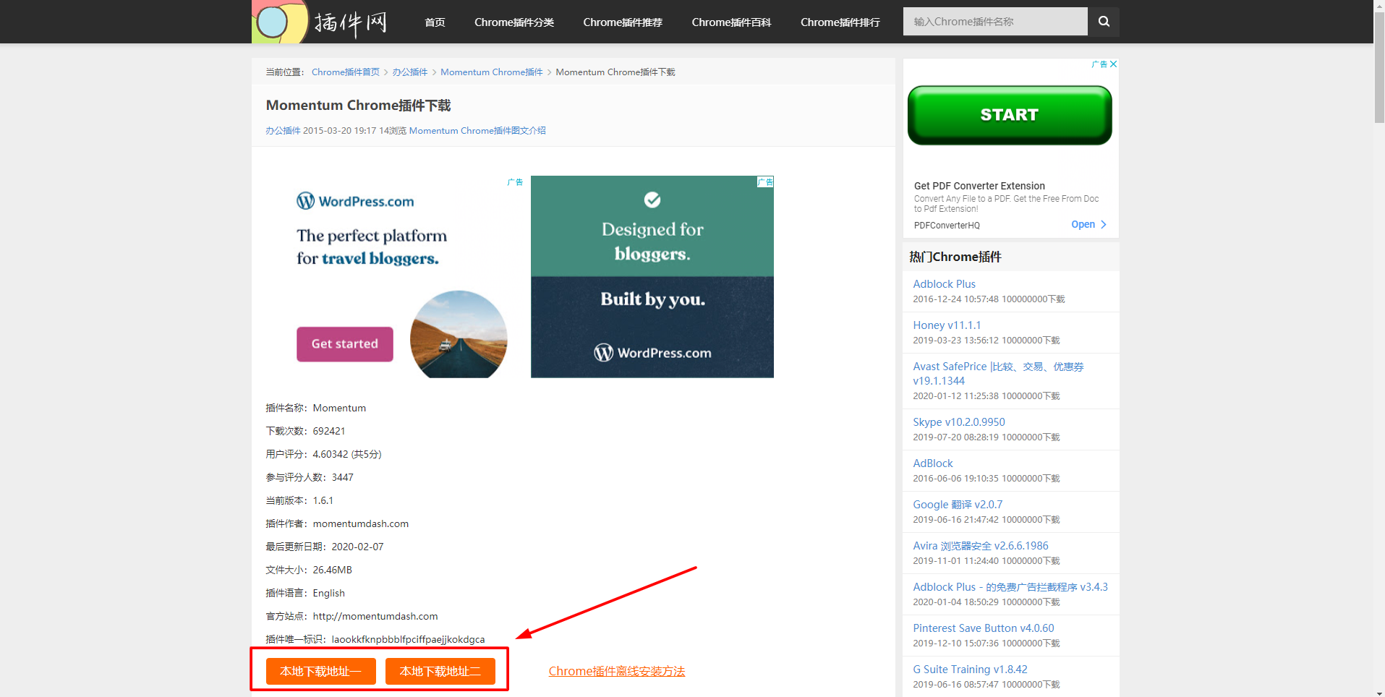Click 插件语言 value English

tap(329, 593)
